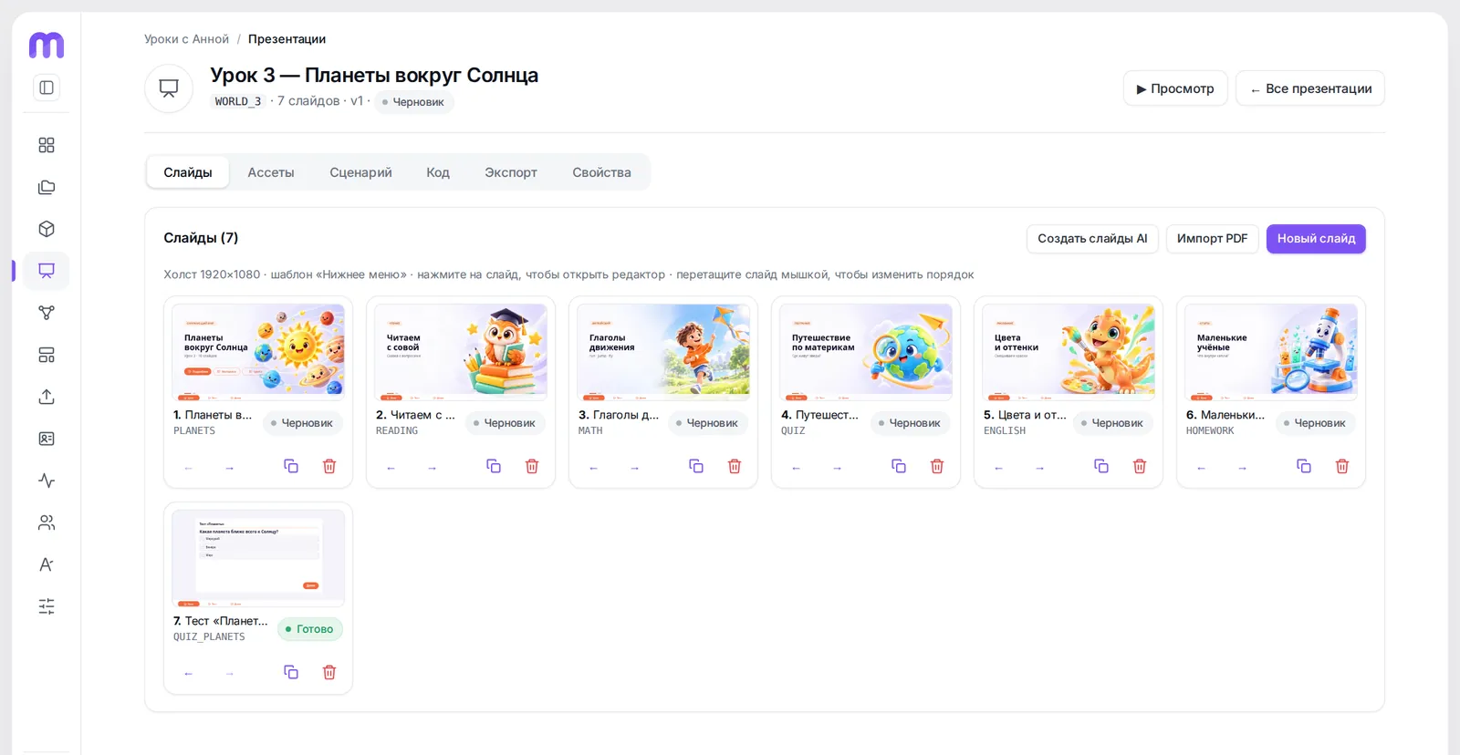Open the Экспорт tab
The width and height of the screenshot is (1460, 755).
[x=511, y=172]
